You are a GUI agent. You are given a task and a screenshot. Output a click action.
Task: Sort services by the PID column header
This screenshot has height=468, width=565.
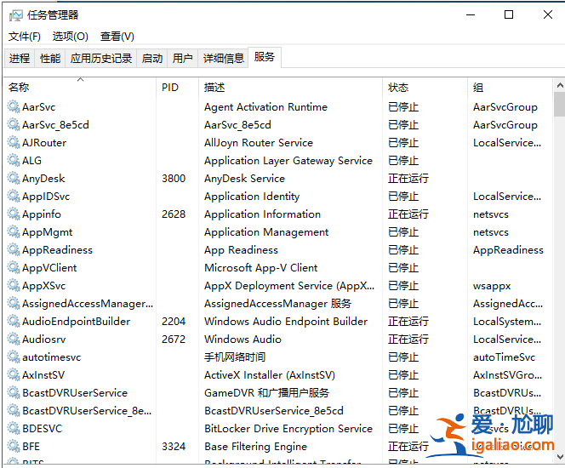coord(177,87)
